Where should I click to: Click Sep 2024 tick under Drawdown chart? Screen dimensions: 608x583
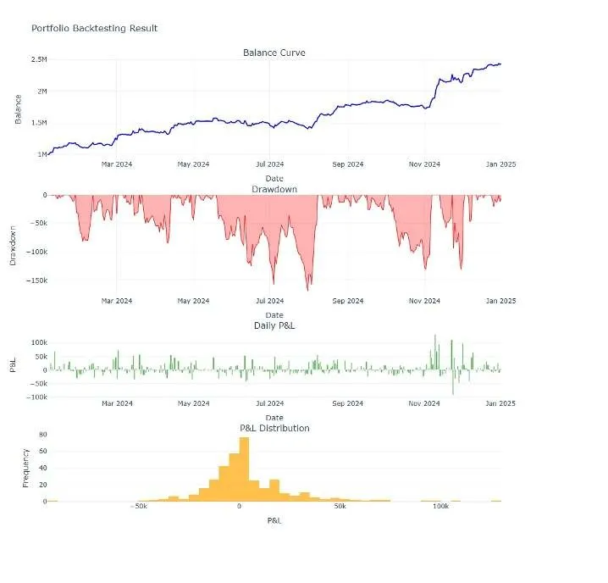tap(348, 301)
